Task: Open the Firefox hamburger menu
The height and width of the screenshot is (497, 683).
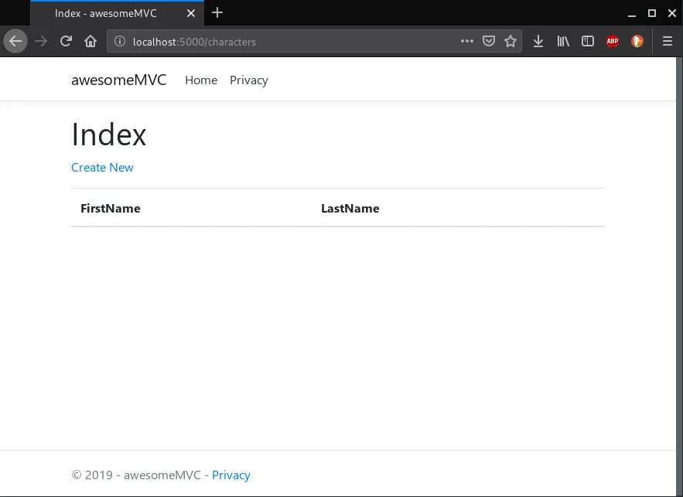Action: [668, 41]
